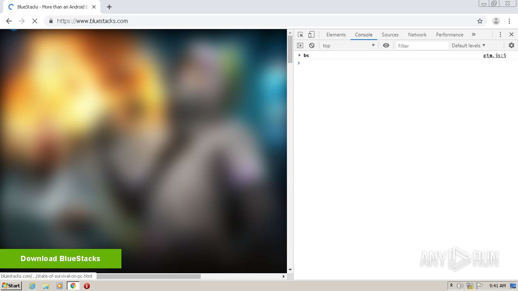Viewport: 518px width, 291px height.
Task: Open the volume speaker tray icon
Action: (460, 286)
